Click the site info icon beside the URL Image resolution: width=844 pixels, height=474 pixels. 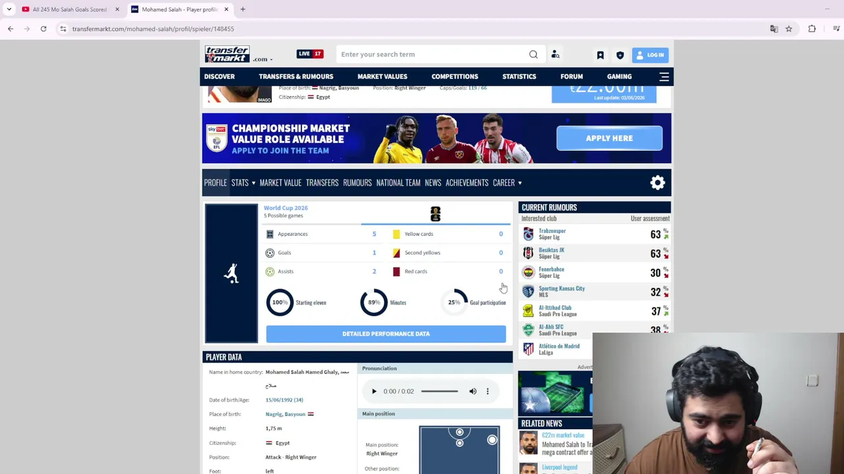[x=63, y=29]
